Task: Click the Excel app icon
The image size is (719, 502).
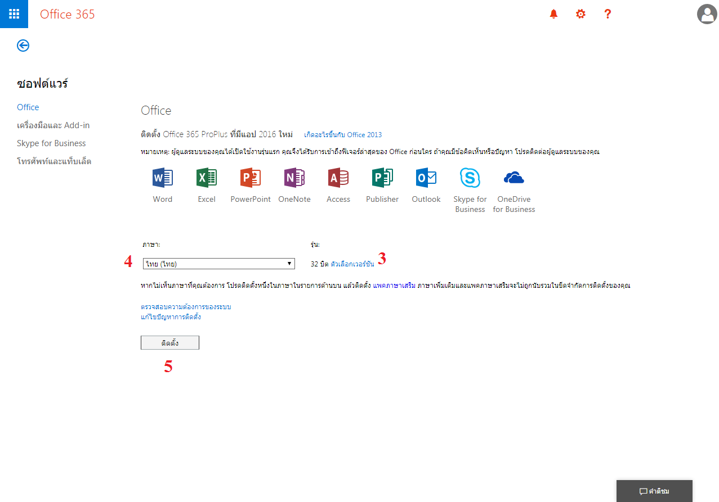Action: point(207,178)
